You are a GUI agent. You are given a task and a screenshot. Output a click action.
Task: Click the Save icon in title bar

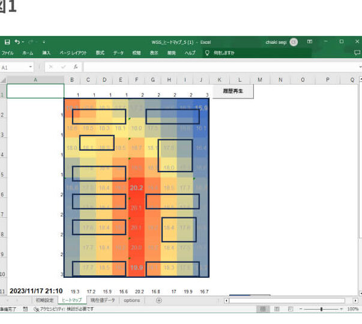click(7, 42)
